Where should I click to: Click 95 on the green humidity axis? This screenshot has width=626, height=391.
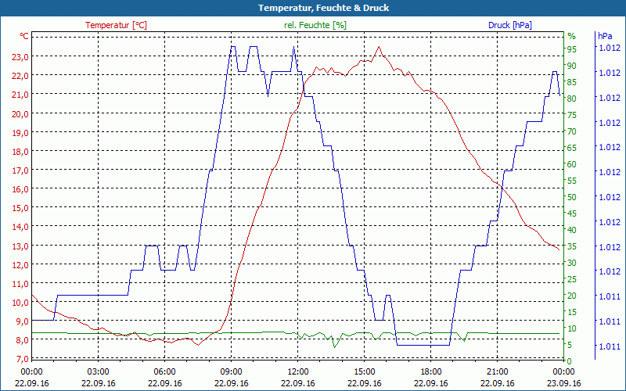[572, 49]
